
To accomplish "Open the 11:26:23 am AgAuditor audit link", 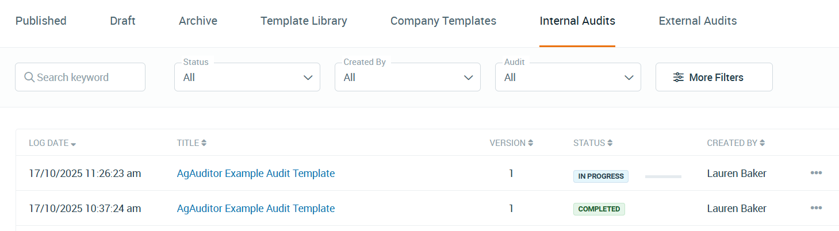I will pyautogui.click(x=255, y=173).
